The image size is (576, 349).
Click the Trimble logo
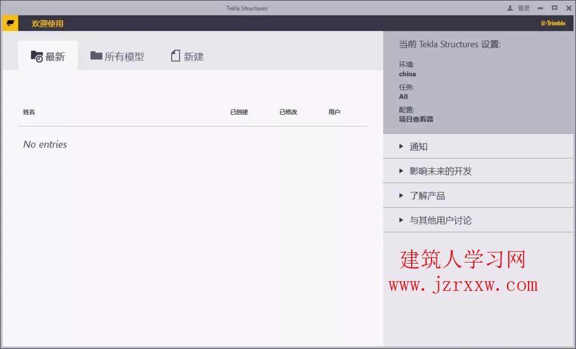[x=553, y=23]
